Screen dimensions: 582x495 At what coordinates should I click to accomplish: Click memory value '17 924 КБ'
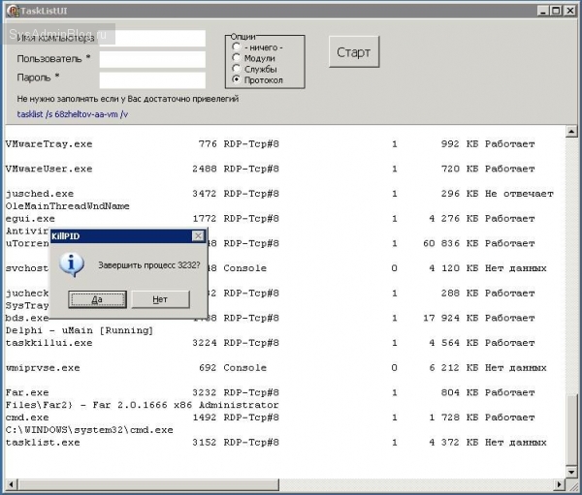point(451,318)
